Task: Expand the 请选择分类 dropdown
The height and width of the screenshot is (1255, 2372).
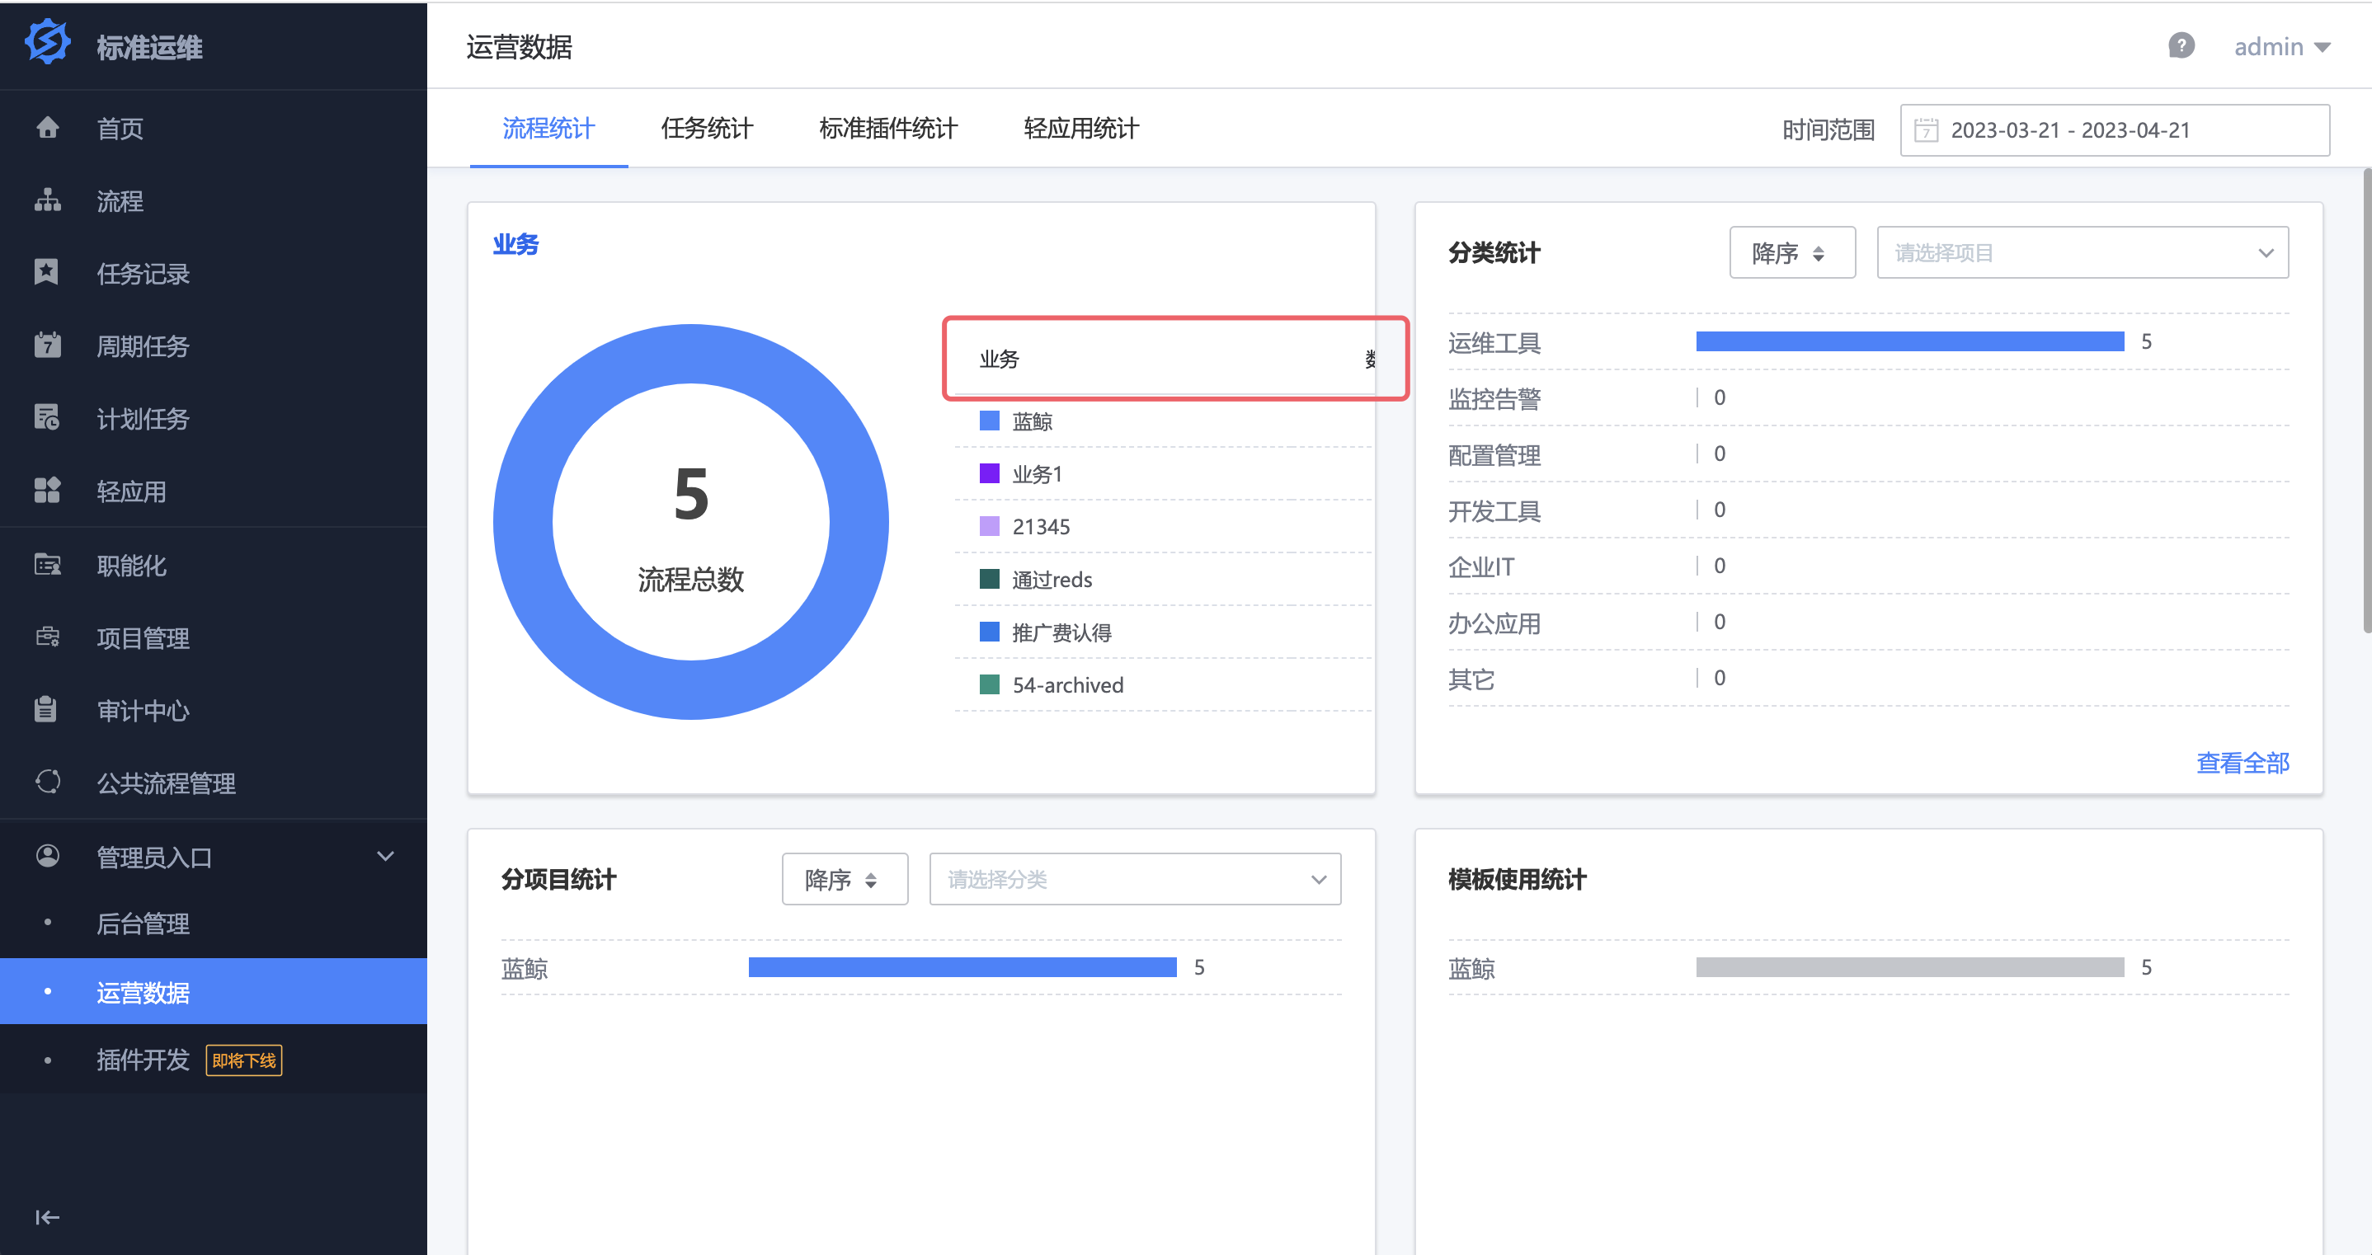Action: (x=1134, y=878)
